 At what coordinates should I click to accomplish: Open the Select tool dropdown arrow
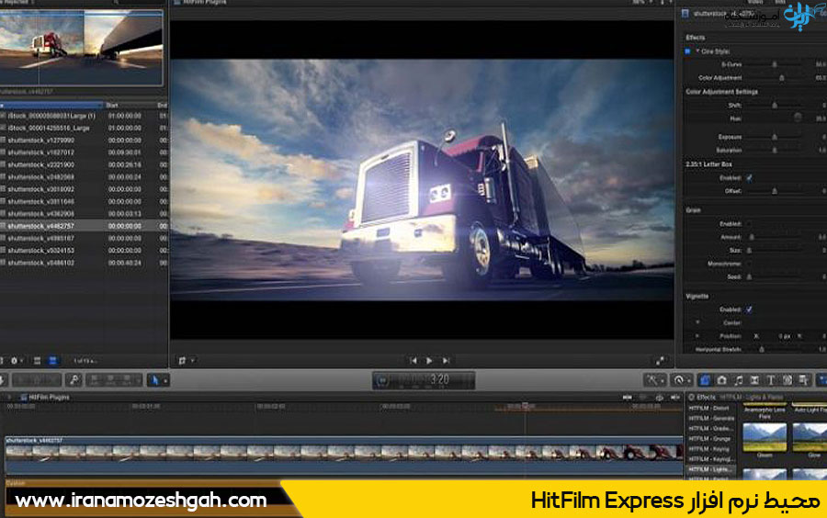(x=165, y=380)
